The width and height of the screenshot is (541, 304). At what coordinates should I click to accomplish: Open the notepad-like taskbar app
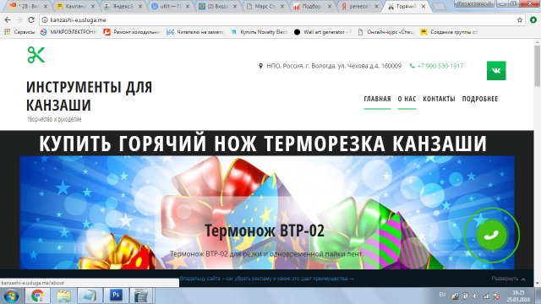coord(90,296)
